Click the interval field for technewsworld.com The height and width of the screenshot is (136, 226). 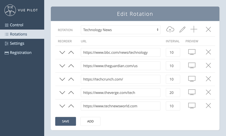[x=173, y=106]
